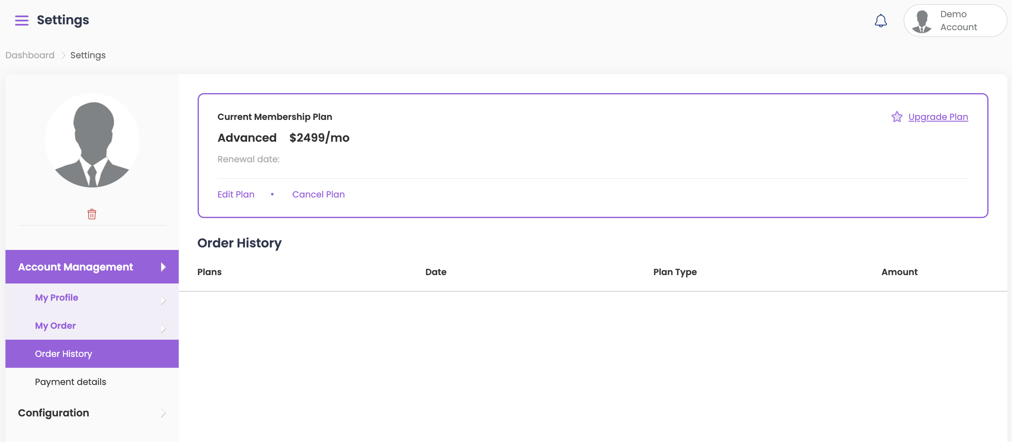Collapse the Account Management section arrow

[163, 267]
